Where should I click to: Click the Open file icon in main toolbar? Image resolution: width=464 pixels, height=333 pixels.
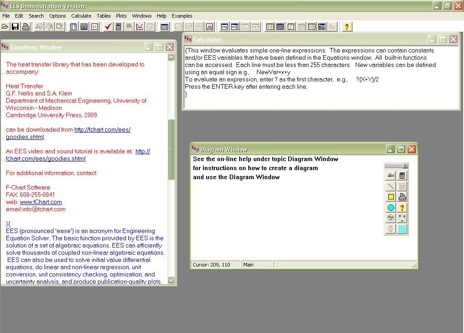click(x=5, y=27)
